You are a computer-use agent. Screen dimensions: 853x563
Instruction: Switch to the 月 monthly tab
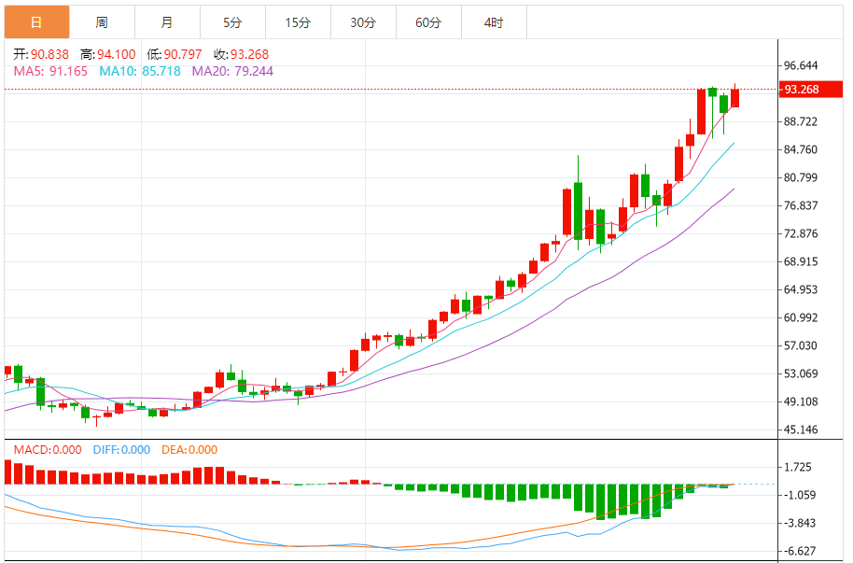pyautogui.click(x=166, y=22)
